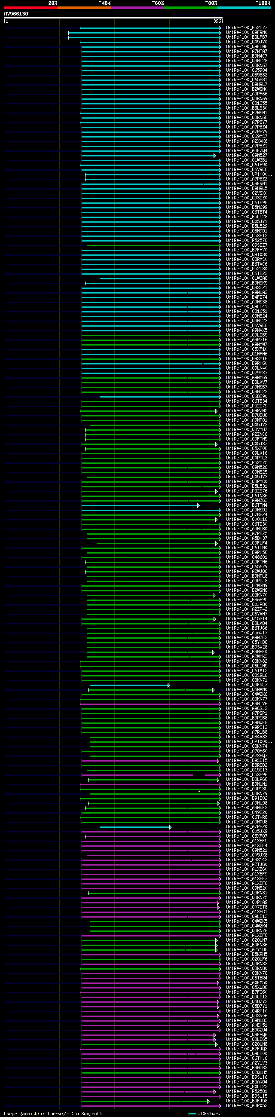Click the white query sequence bar
Viewport: 275px width, 1117px height.
(x=113, y=18)
